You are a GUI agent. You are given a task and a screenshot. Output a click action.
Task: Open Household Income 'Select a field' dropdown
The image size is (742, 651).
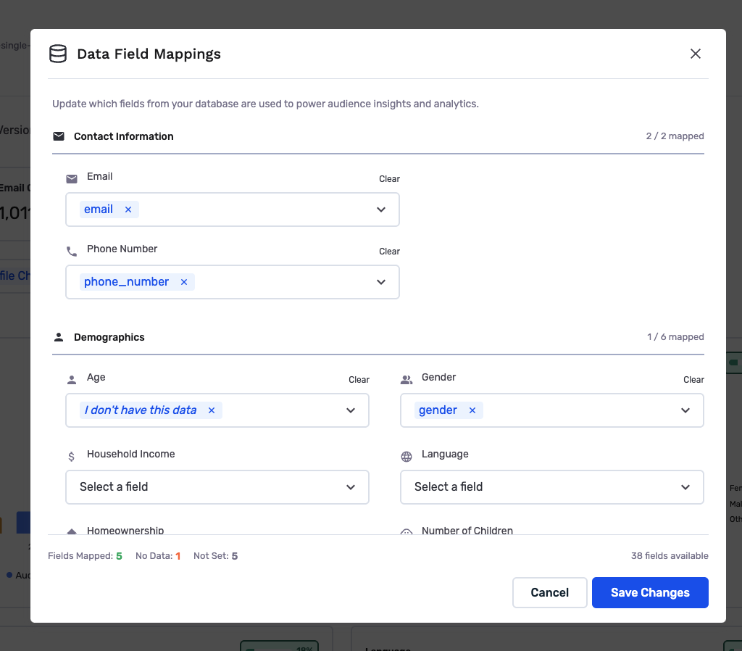(x=217, y=486)
